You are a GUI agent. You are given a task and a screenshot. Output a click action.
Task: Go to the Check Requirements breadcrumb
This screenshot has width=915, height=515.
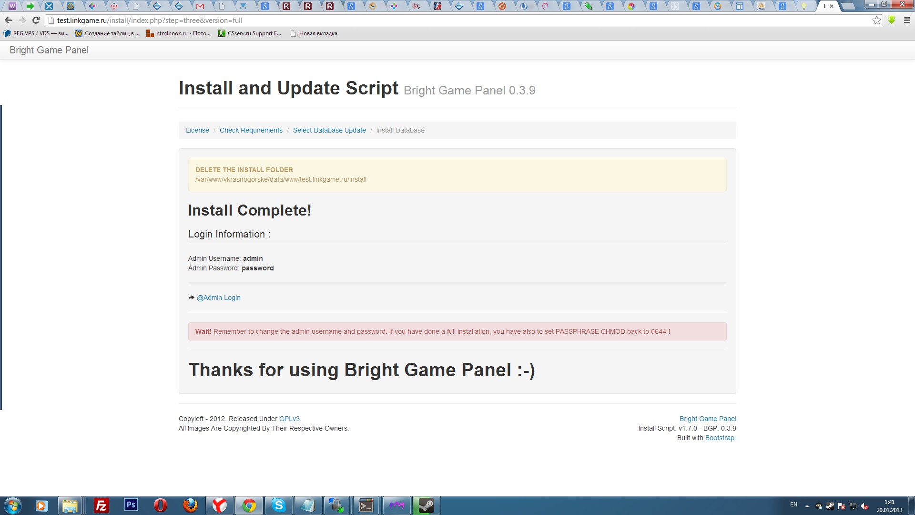click(251, 130)
